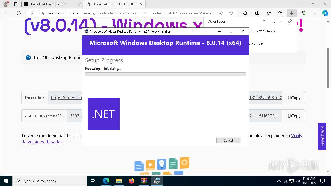Open the taskbar clock and calendar
The height and width of the screenshot is (186, 331).
[309, 181]
